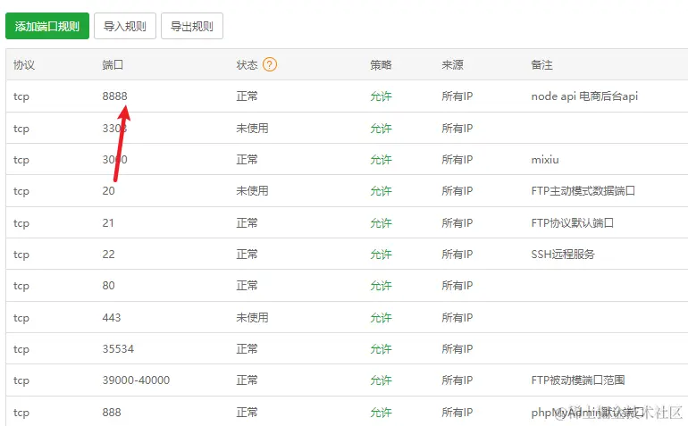Click the 允许 policy for port 8888
The width and height of the screenshot is (688, 426).
381,96
